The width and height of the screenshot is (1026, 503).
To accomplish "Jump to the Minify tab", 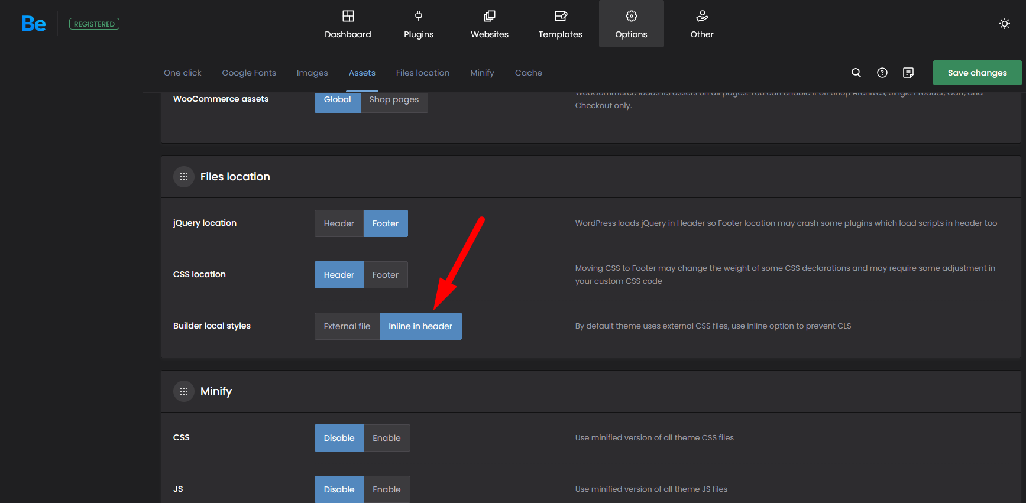I will pyautogui.click(x=482, y=73).
